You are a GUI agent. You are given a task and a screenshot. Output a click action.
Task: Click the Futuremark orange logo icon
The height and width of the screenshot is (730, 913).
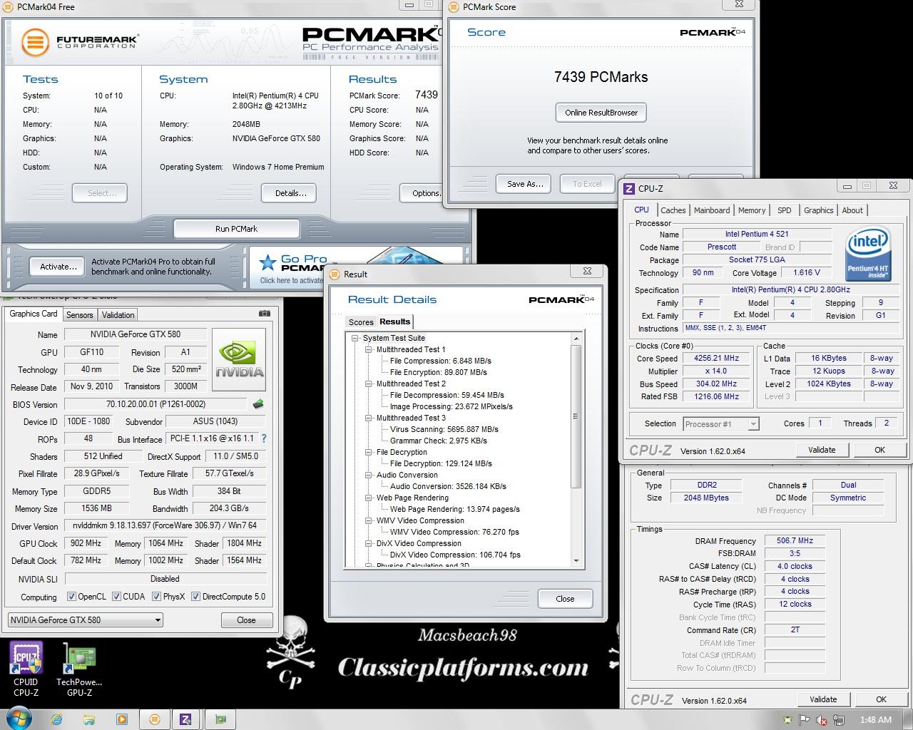(x=34, y=42)
